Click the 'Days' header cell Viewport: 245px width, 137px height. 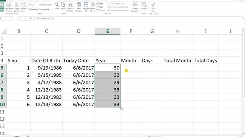tap(152, 61)
